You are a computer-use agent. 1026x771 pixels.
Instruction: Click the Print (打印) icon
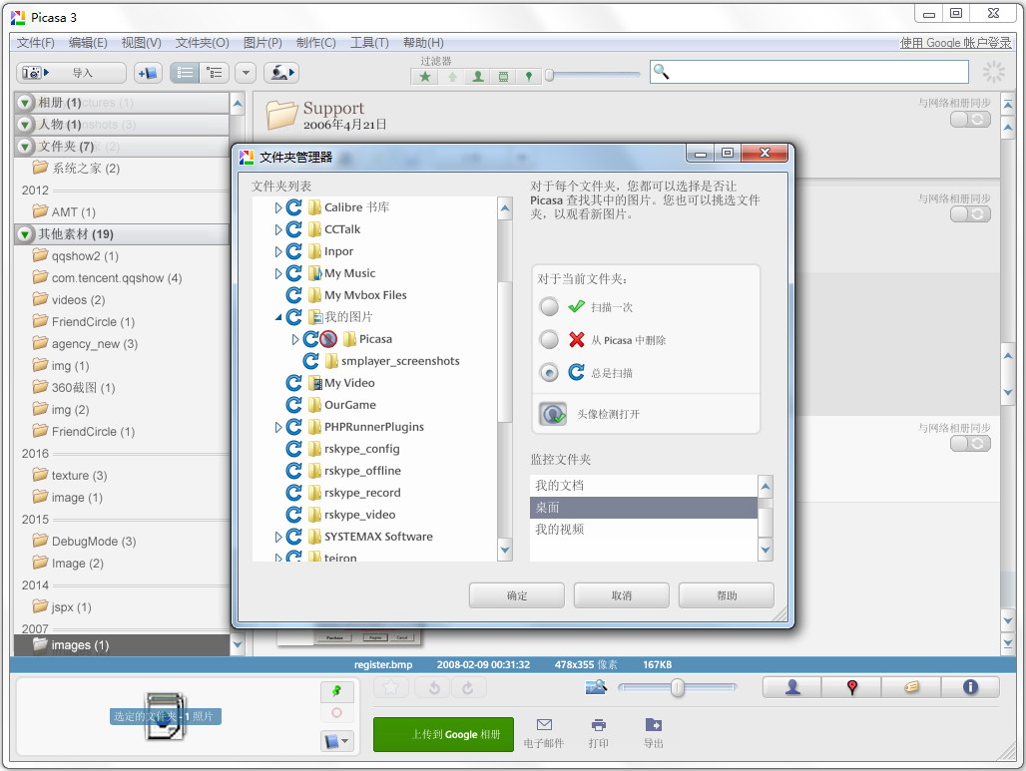[599, 732]
